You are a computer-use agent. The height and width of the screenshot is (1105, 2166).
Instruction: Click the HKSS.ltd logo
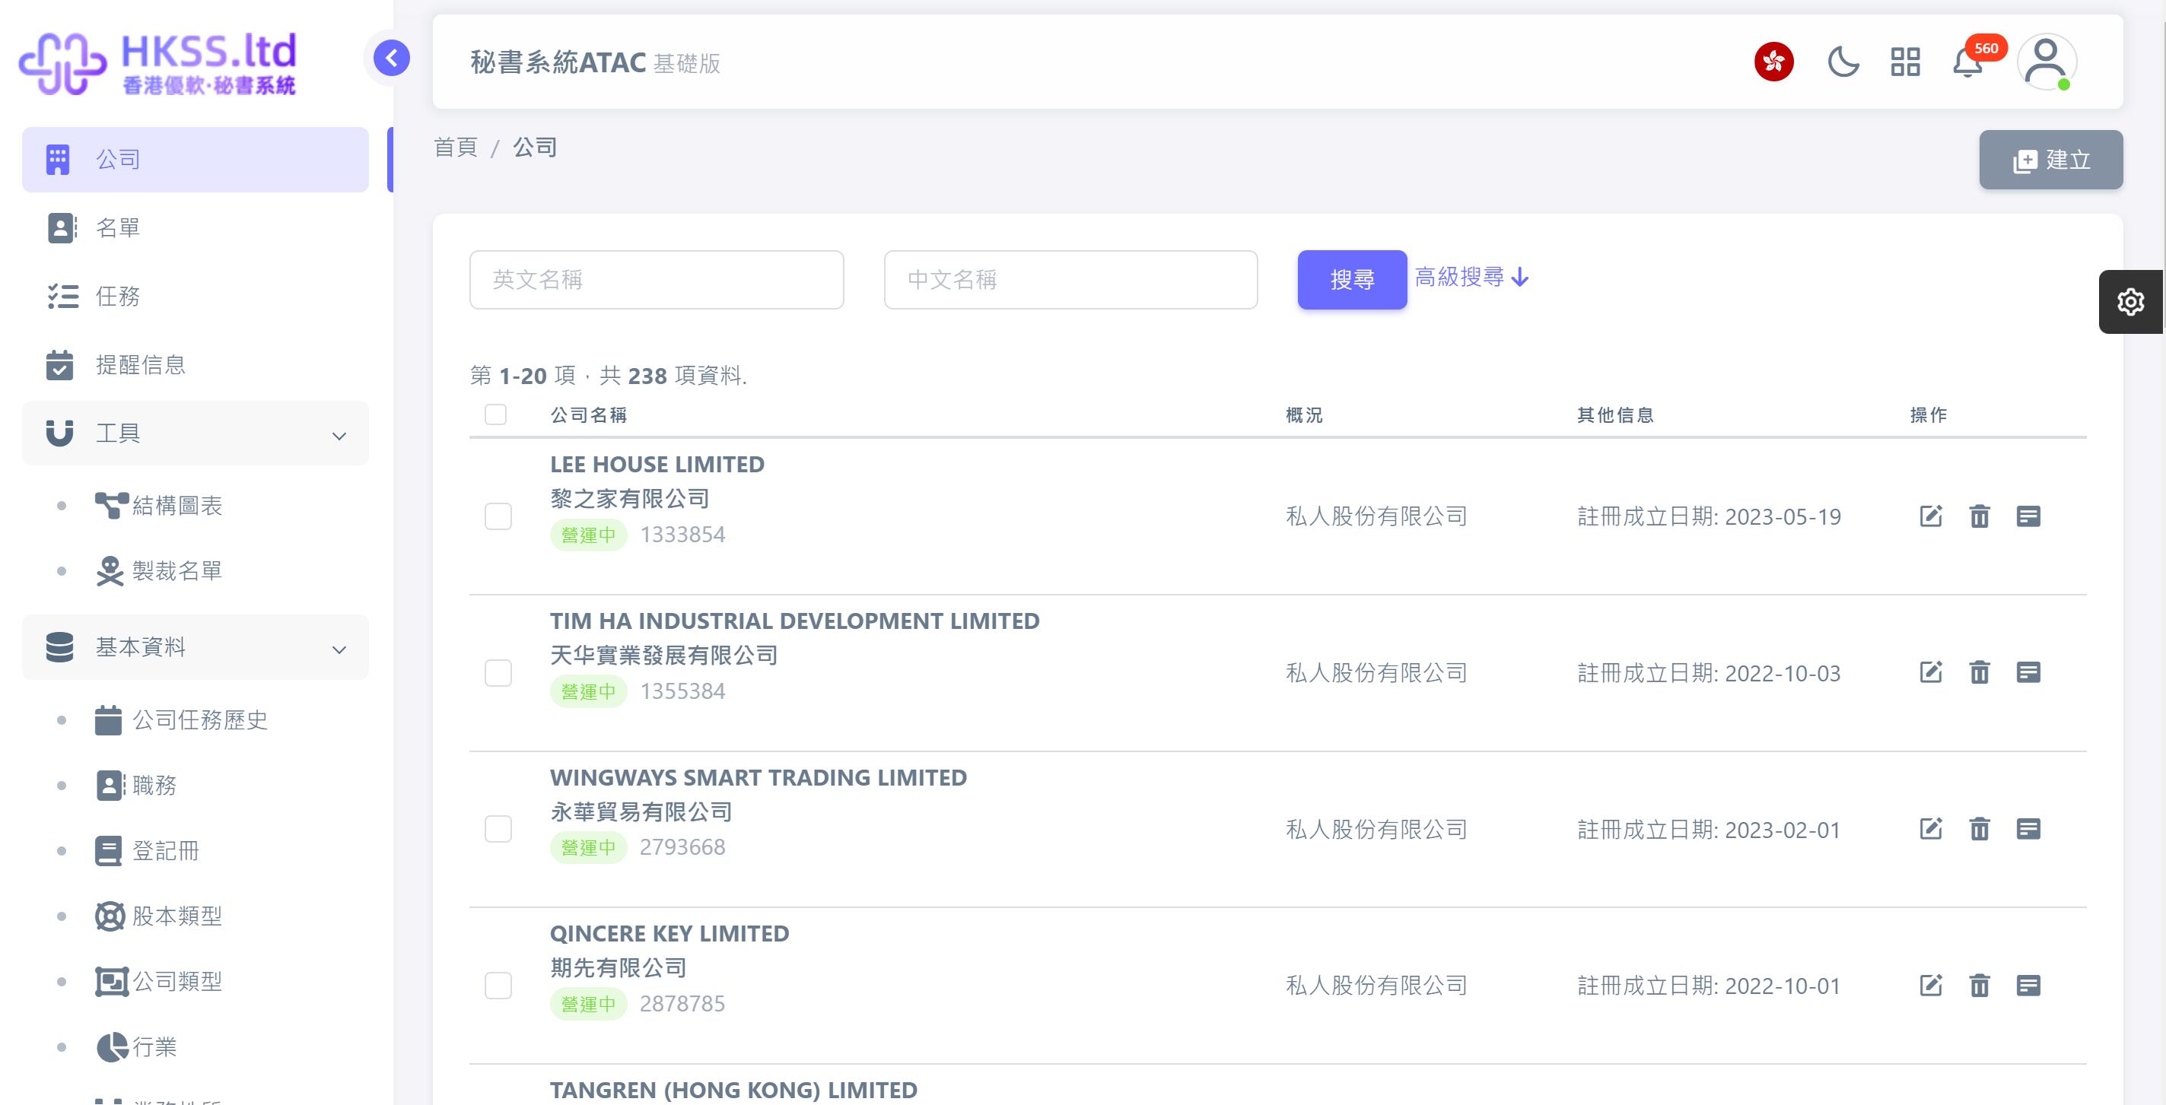tap(158, 63)
